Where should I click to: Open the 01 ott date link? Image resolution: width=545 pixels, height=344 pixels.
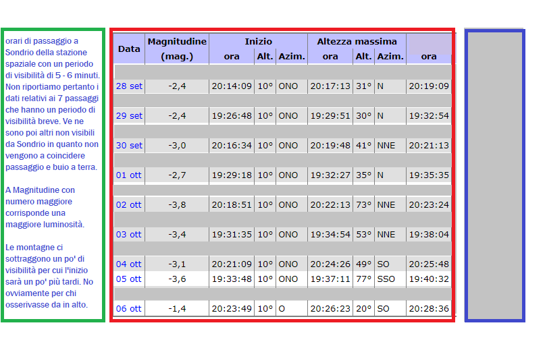tap(128, 175)
